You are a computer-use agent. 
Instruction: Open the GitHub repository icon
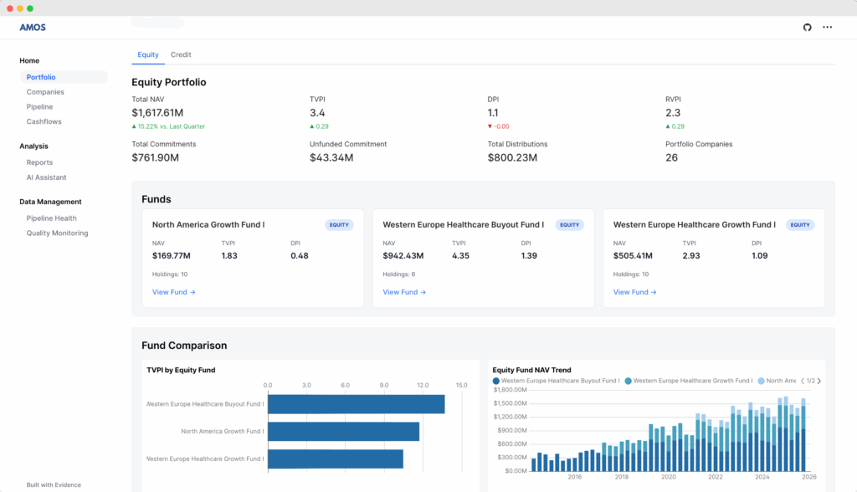(807, 28)
